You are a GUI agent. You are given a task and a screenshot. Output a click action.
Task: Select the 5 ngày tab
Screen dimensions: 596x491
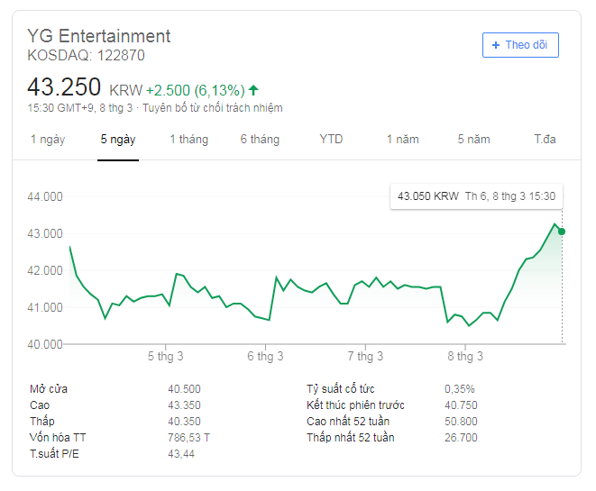click(118, 140)
